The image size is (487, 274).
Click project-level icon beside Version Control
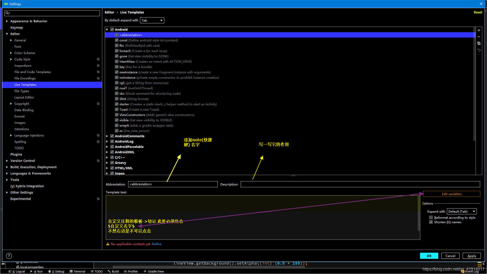click(98, 161)
